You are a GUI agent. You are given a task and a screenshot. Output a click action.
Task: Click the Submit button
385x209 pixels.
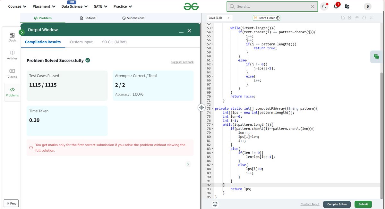pos(363,204)
